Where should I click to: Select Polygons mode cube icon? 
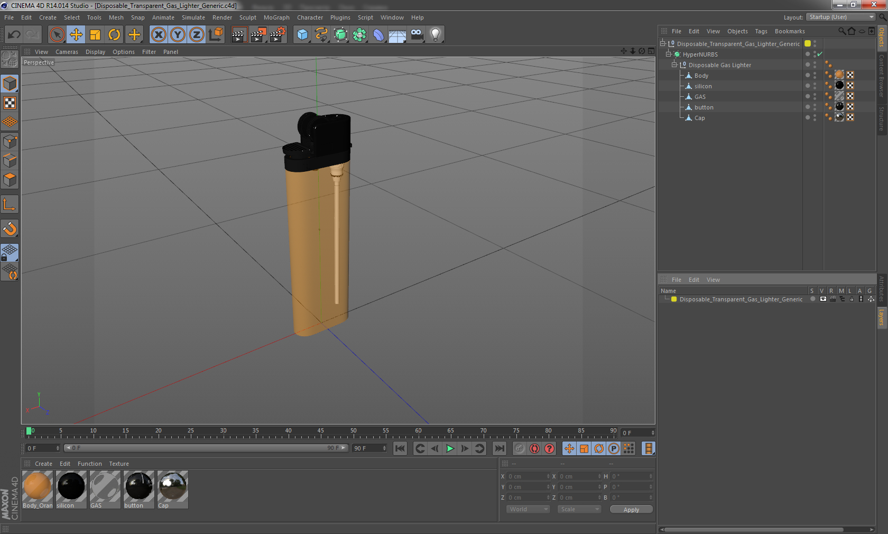tap(10, 180)
